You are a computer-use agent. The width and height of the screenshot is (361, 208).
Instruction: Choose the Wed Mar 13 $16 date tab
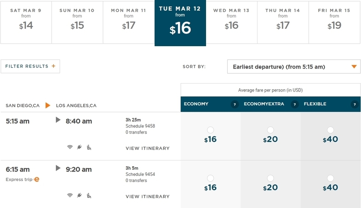(x=232, y=22)
